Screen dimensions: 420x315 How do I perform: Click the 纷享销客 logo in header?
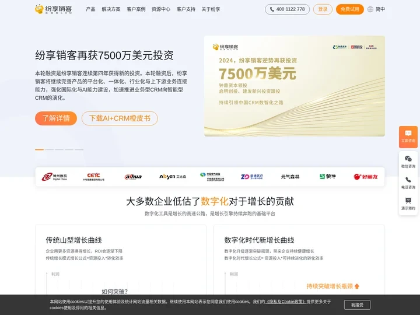(53, 9)
